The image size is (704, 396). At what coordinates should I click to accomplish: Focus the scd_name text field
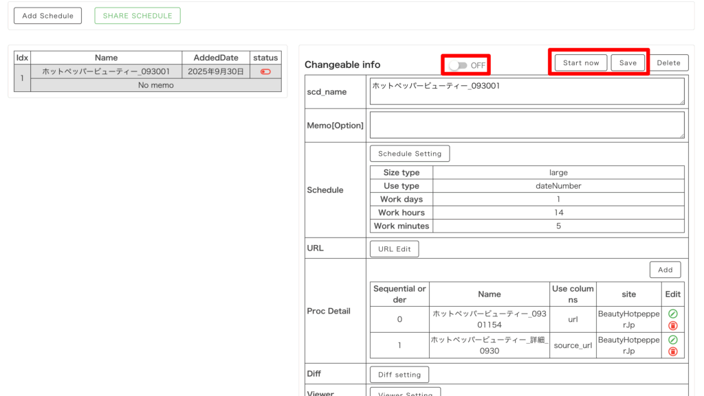(527, 91)
